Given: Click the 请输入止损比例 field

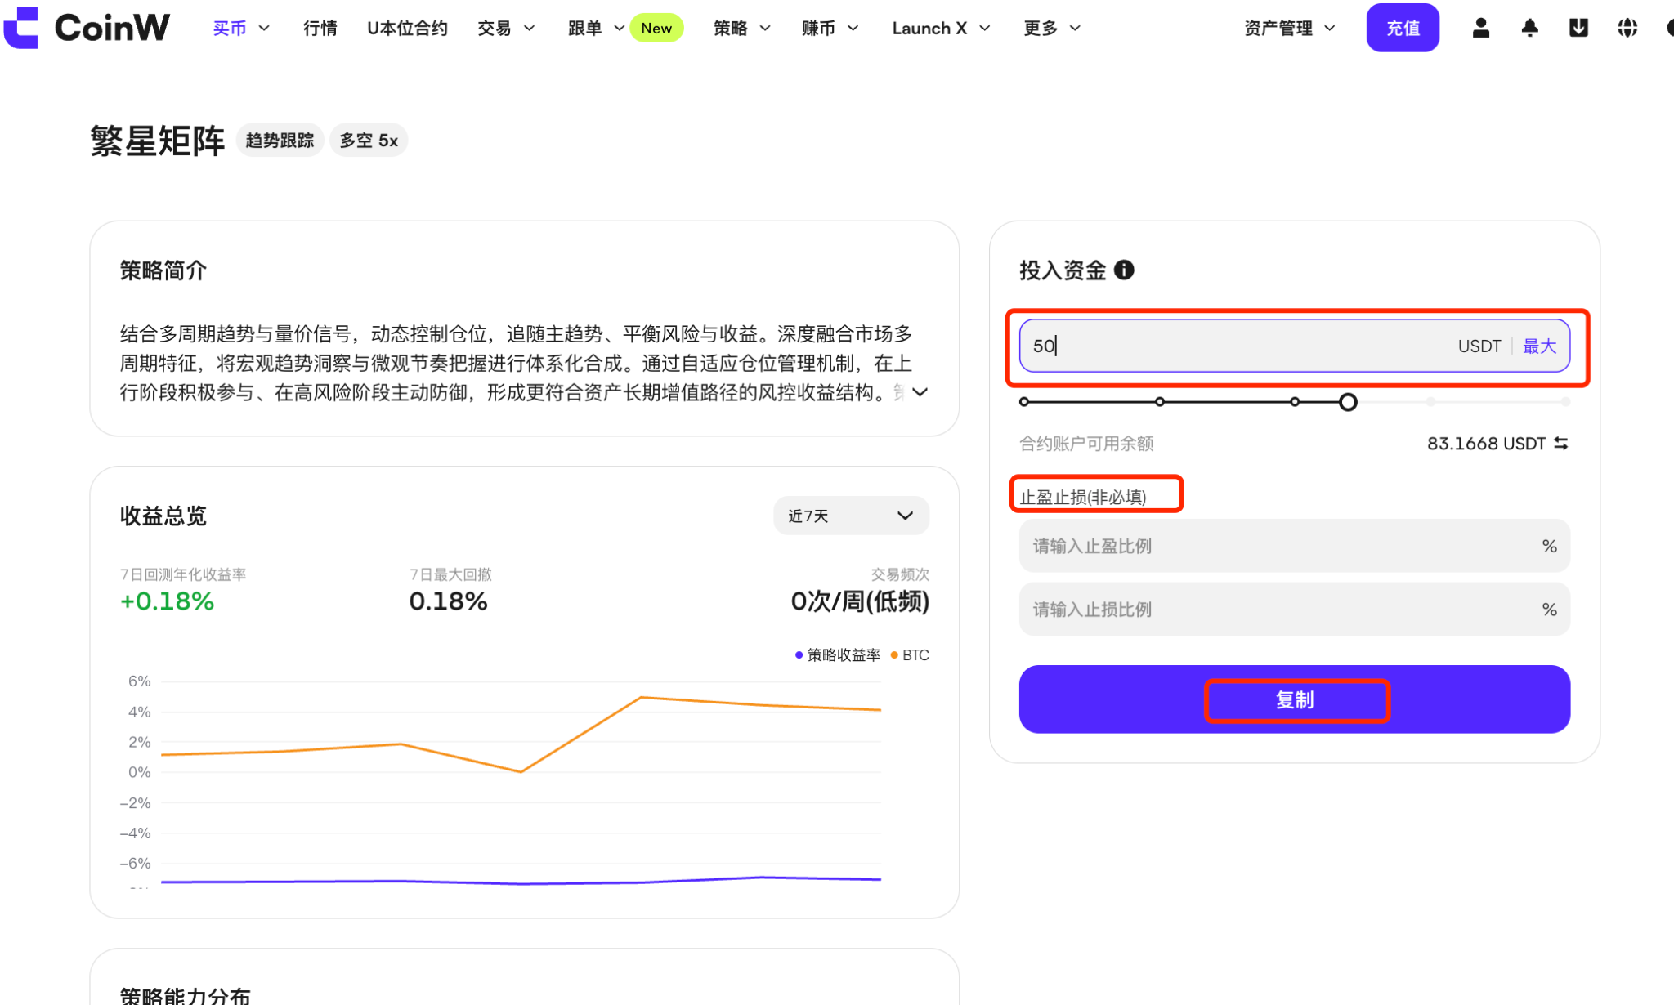Looking at the screenshot, I should coord(1294,610).
